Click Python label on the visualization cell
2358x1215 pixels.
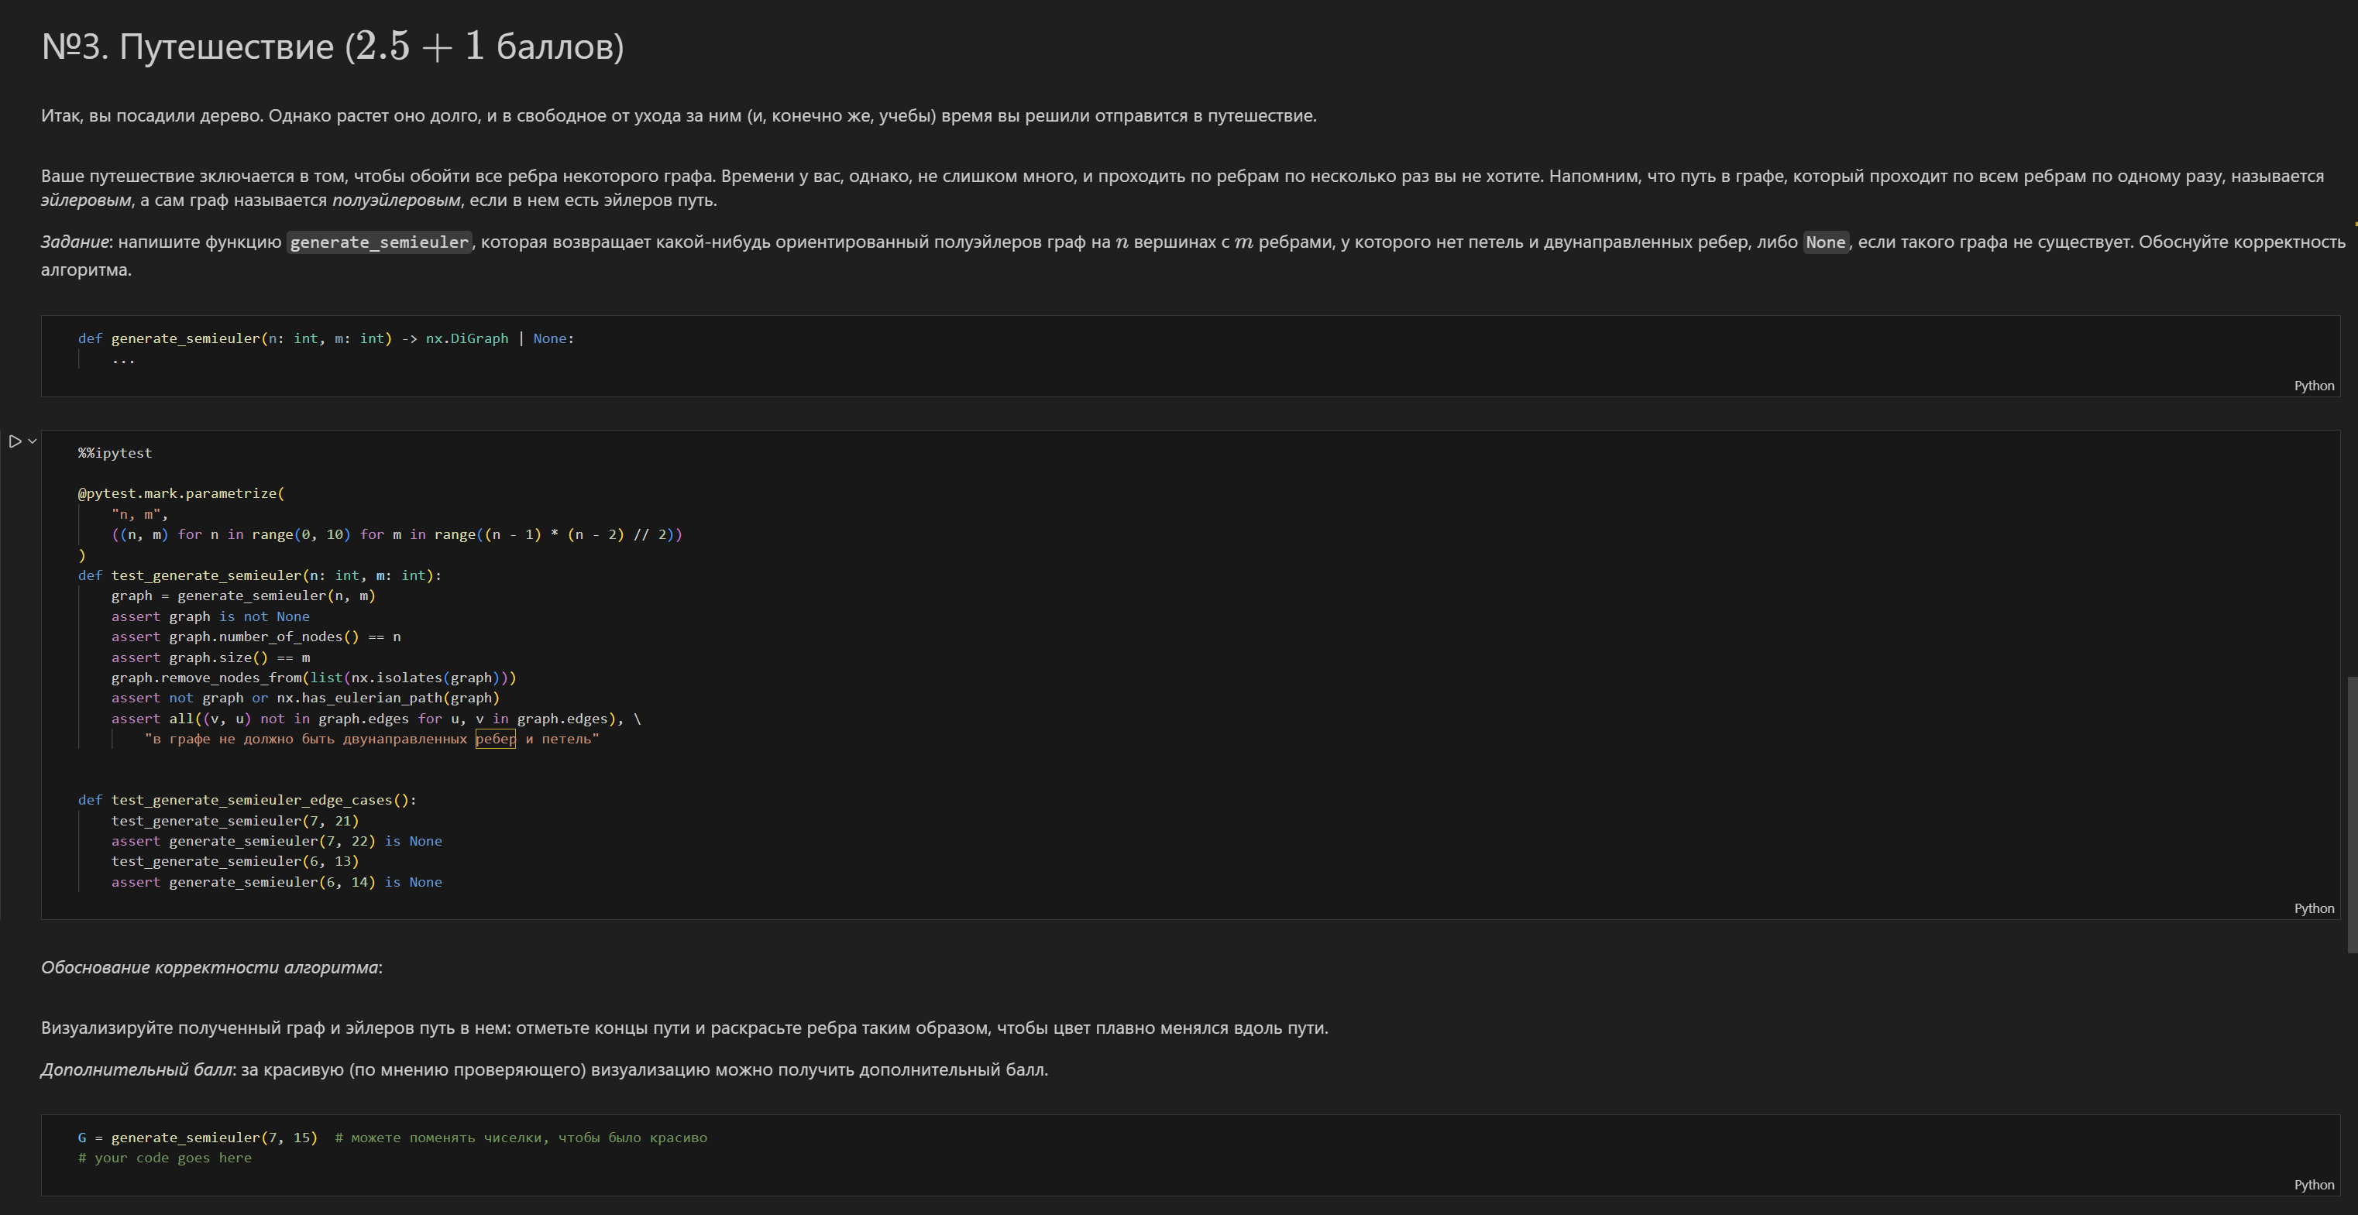coord(2313,1184)
